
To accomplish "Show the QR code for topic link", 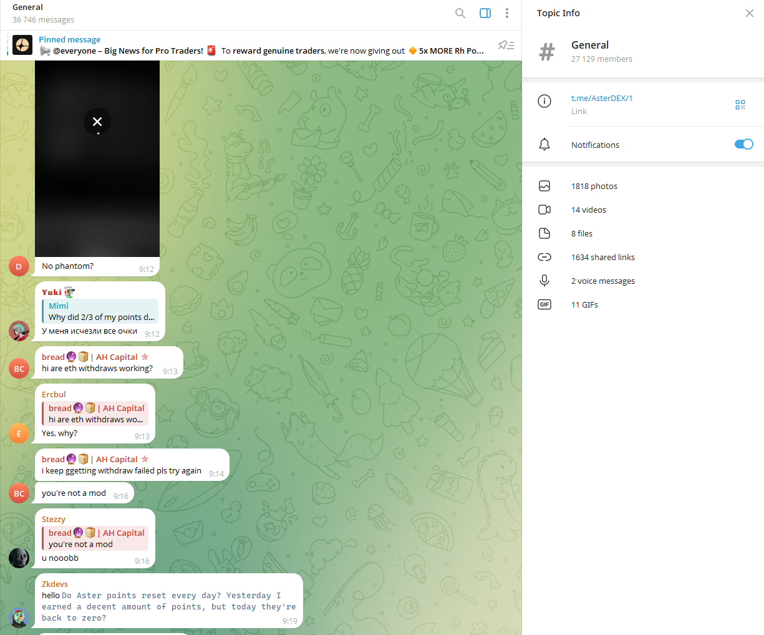I will (740, 105).
